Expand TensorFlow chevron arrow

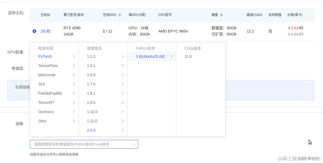click(74, 66)
